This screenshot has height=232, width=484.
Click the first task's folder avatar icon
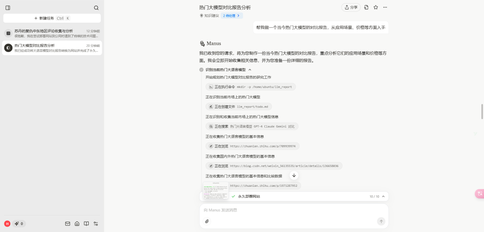pyautogui.click(x=9, y=33)
